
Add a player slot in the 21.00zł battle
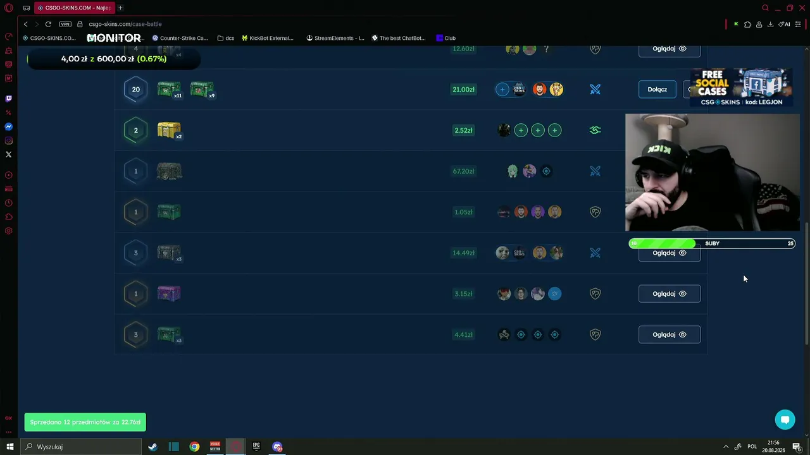coord(502,89)
